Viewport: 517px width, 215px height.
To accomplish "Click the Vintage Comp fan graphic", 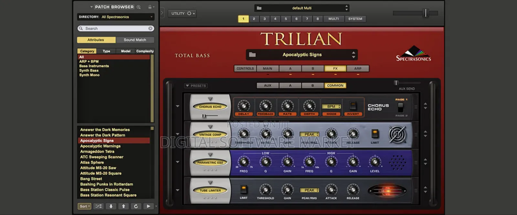I will [x=397, y=134].
